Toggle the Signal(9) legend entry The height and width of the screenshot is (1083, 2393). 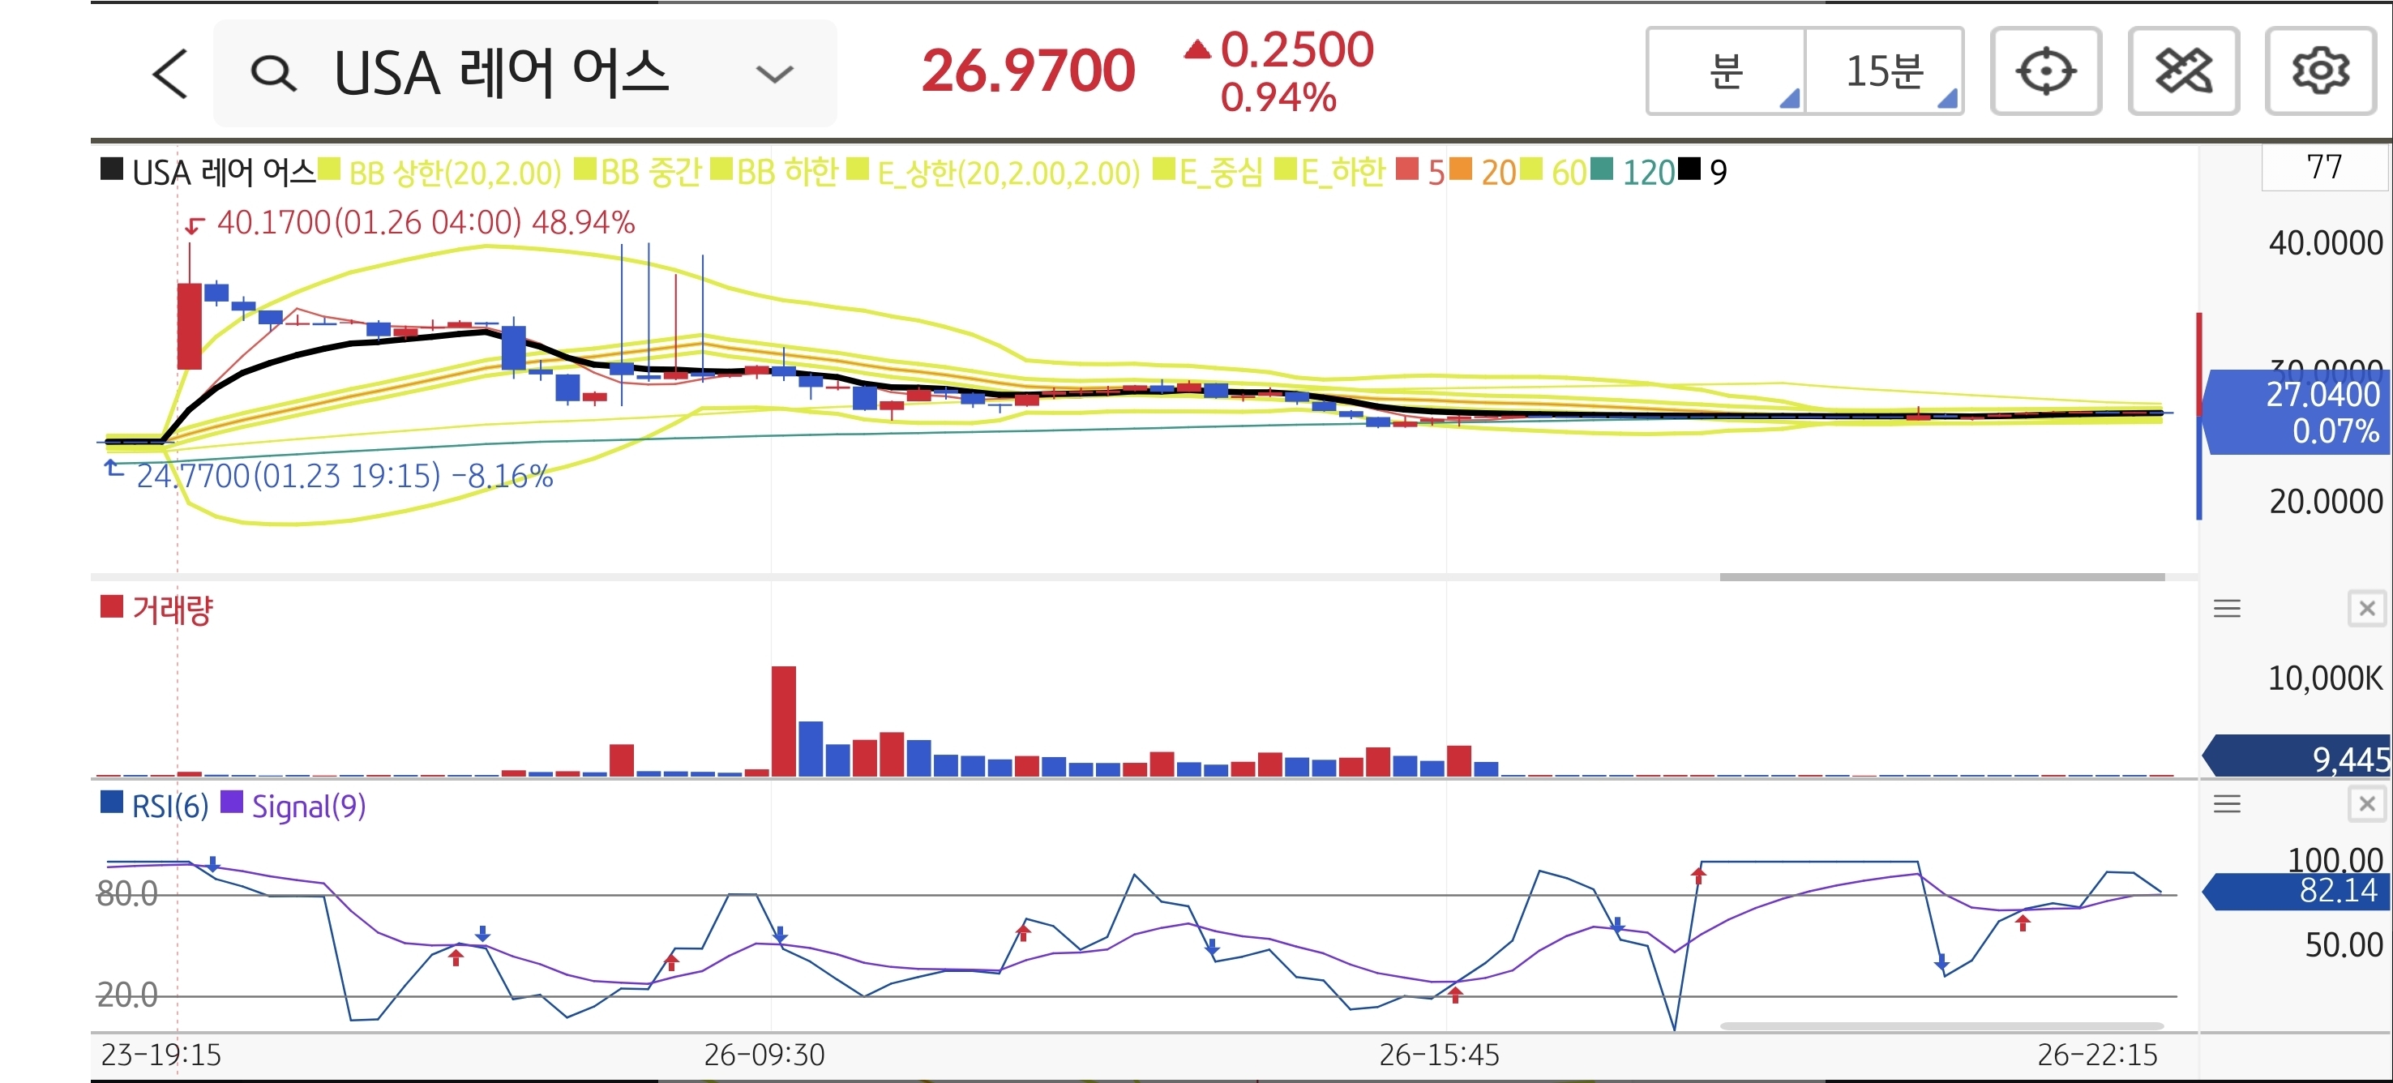click(x=307, y=805)
